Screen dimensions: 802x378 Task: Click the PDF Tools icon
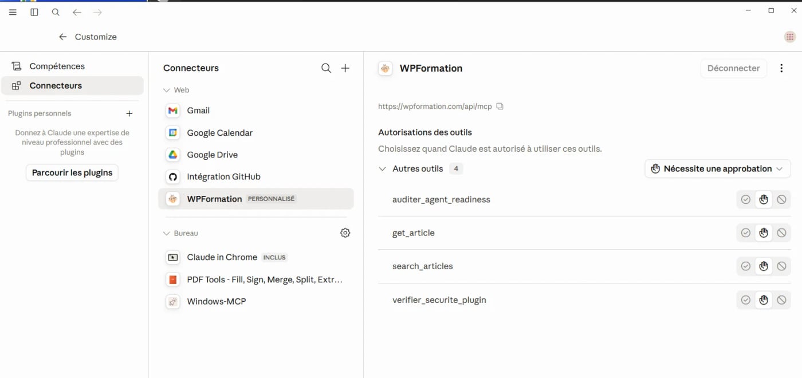tap(173, 279)
